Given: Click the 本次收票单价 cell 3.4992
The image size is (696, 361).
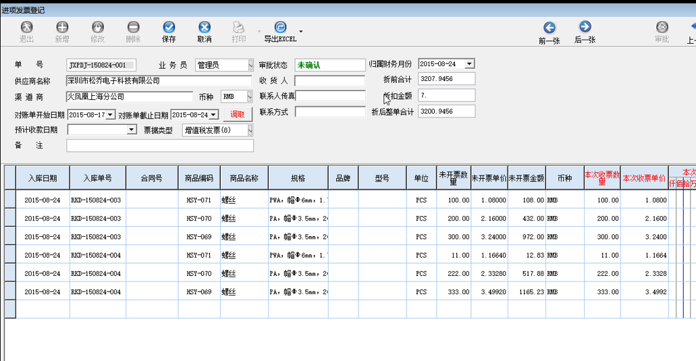Looking at the screenshot, I should click(x=645, y=291).
